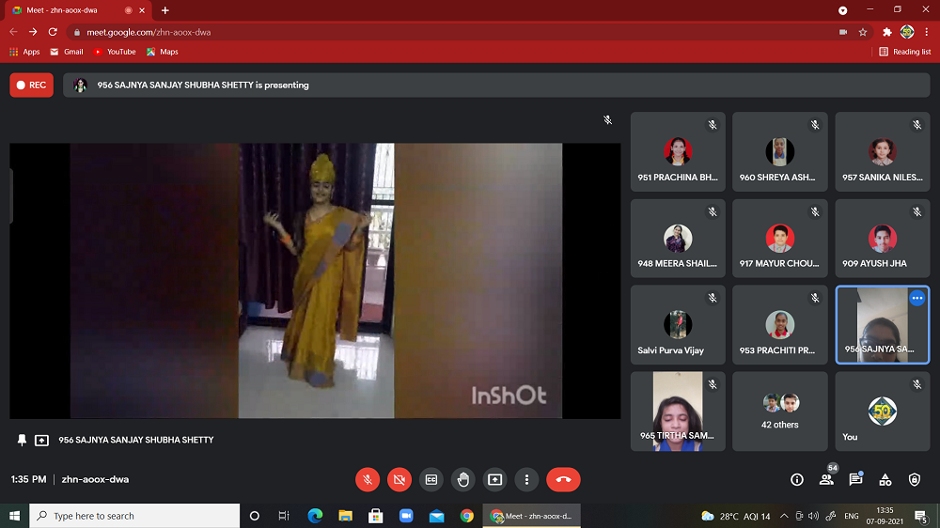
Task: Leave the call with red hang-up button
Action: [563, 479]
